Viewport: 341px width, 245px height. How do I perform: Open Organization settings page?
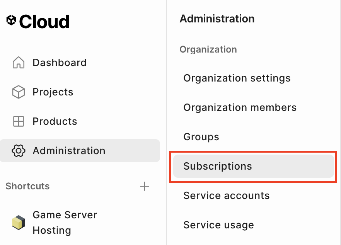pos(237,78)
